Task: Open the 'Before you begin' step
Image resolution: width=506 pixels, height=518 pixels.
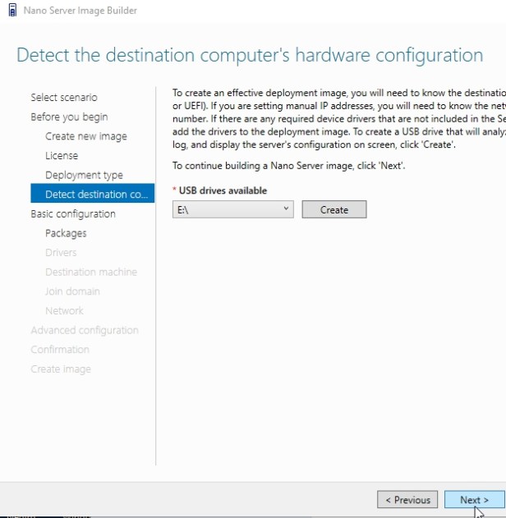Action: coord(69,117)
